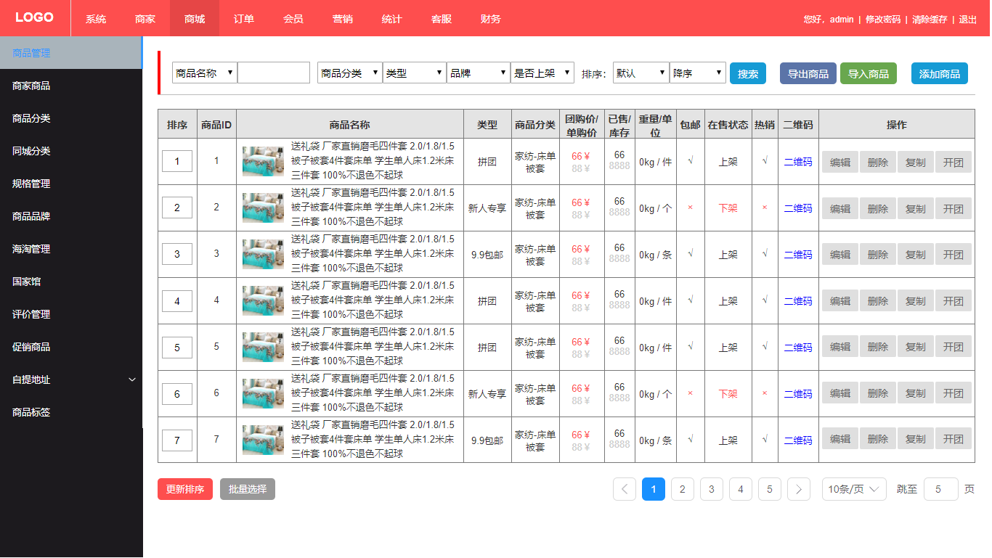Click 编辑 for product 7
Image resolution: width=992 pixels, height=558 pixels.
pos(840,439)
